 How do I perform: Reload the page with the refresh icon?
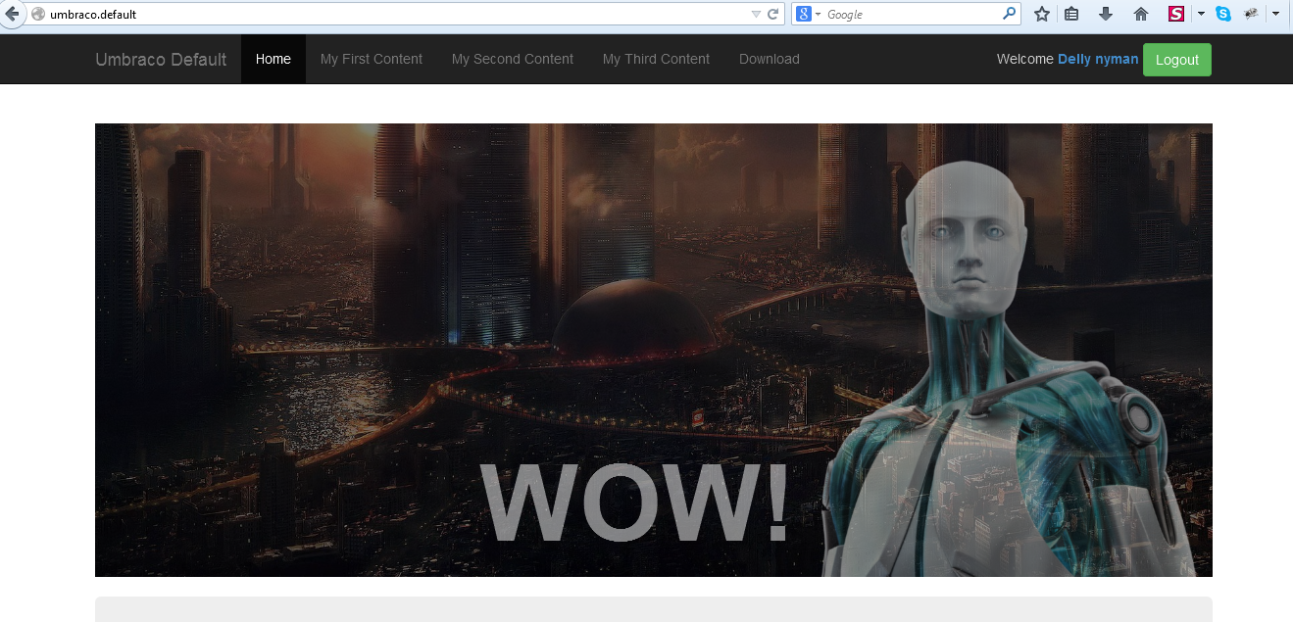coord(773,14)
